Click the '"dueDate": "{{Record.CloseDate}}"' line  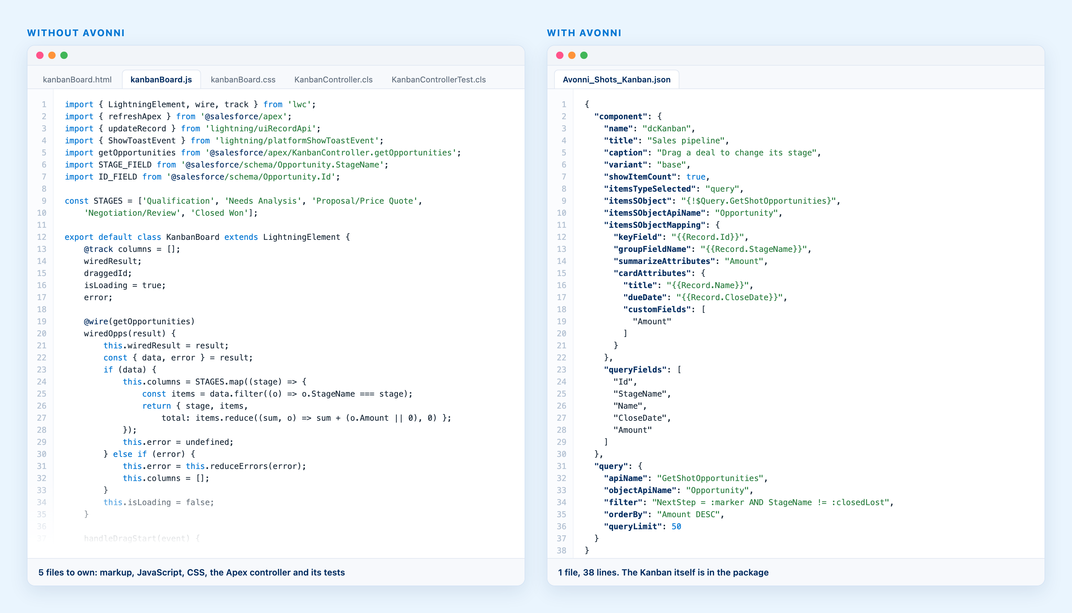tap(705, 298)
